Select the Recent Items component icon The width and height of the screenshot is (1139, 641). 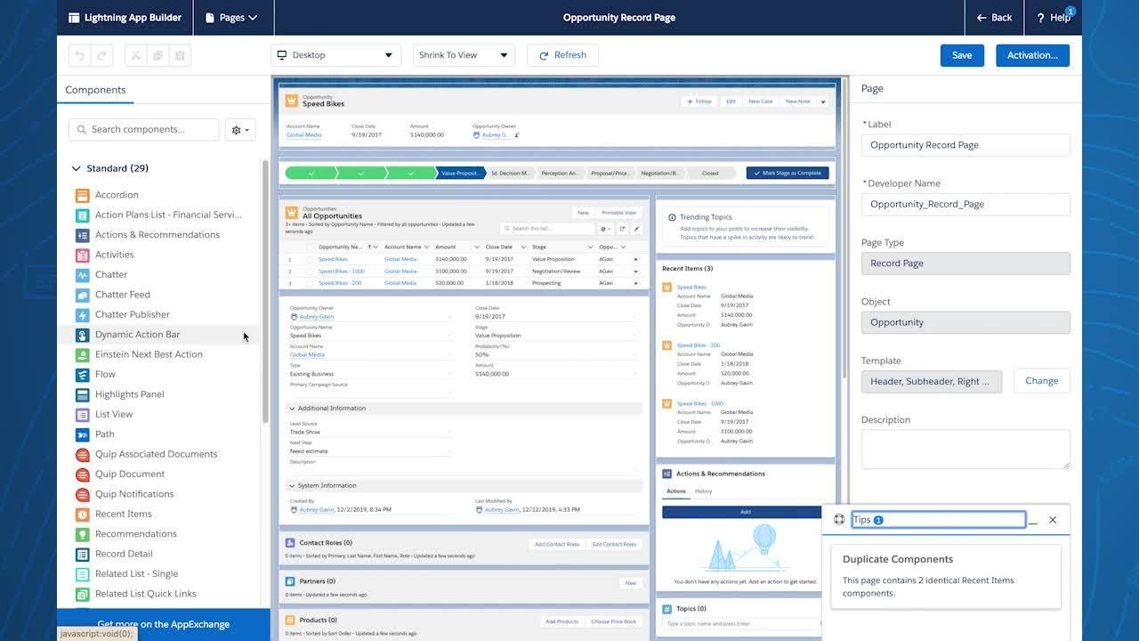pos(82,514)
